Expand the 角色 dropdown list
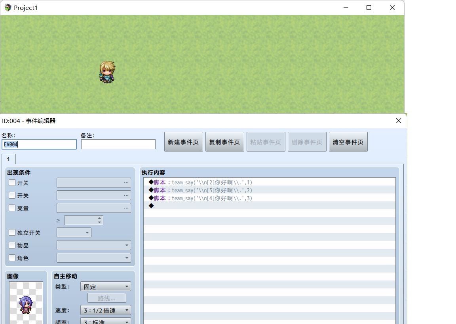Screen dimensions: 456x324 (94, 258)
